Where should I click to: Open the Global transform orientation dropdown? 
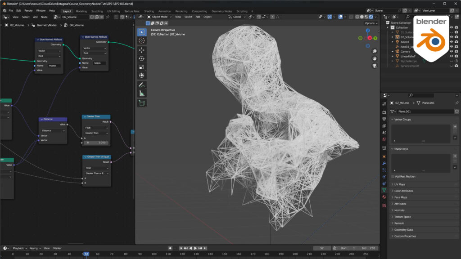(238, 17)
